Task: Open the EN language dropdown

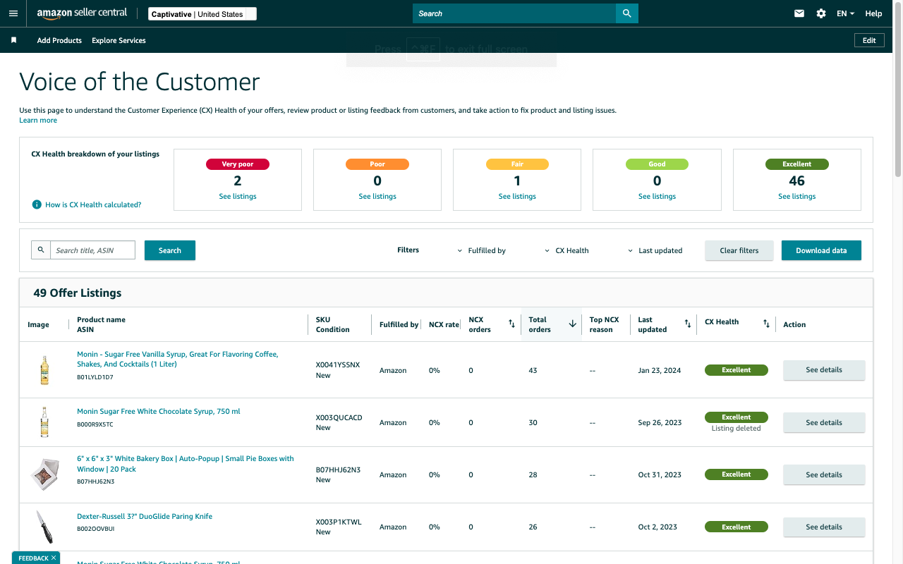Action: click(x=845, y=13)
